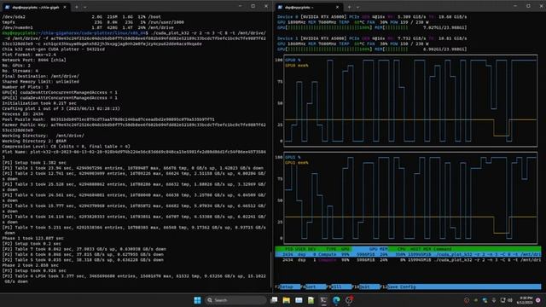Image resolution: width=546 pixels, height=307 pixels.
Task: Click the GPU0 mem% legend label
Action: pyautogui.click(x=296, y=65)
